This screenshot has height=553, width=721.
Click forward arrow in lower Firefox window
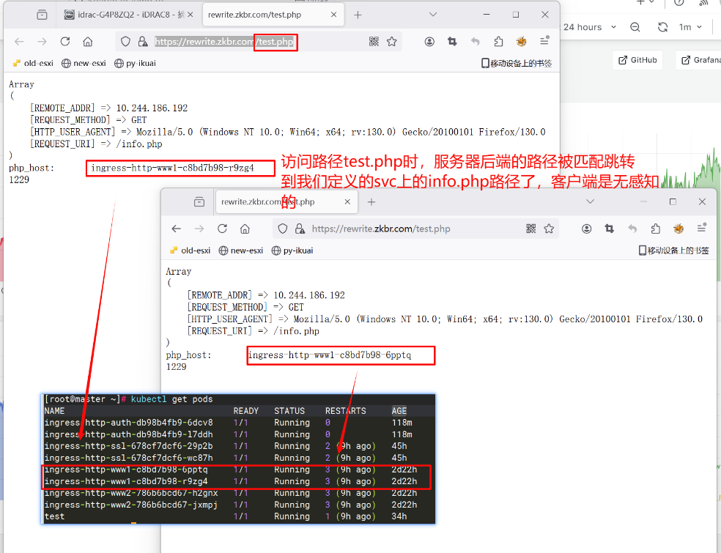pyautogui.click(x=199, y=229)
